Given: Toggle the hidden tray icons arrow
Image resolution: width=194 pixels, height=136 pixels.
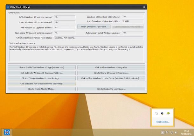Looking at the screenshot, I should pos(163,132).
